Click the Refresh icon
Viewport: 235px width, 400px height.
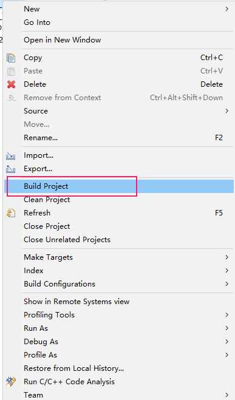point(11,213)
